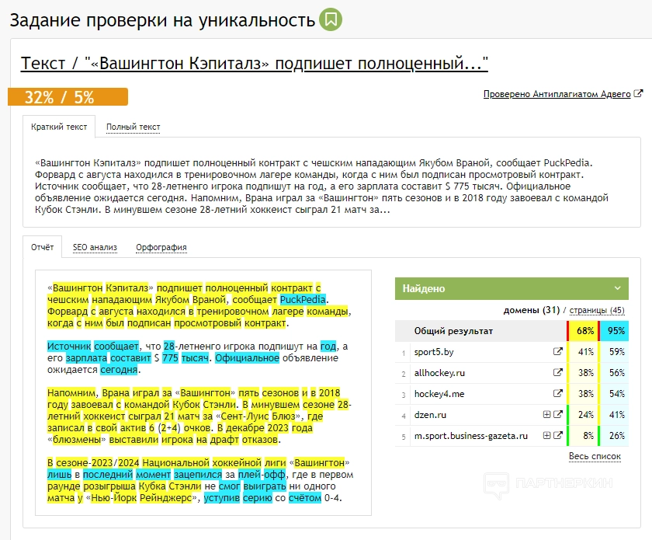Open sport5.by external link icon
The image size is (652, 540).
[x=557, y=351]
